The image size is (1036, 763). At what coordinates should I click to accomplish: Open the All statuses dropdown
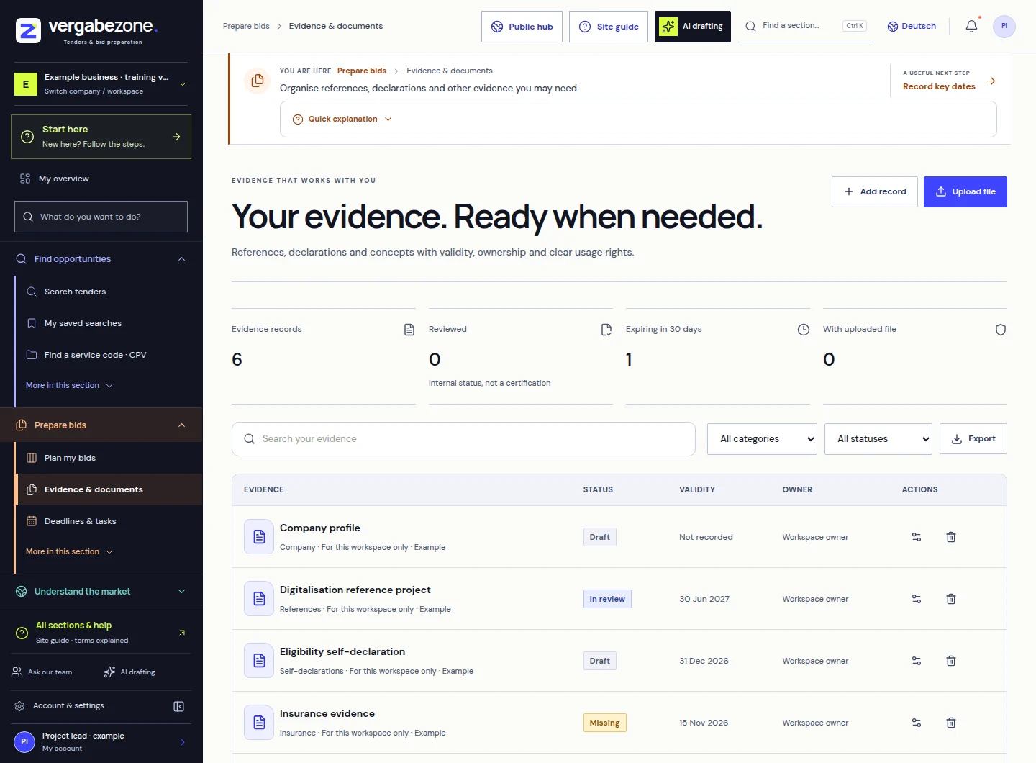878,439
